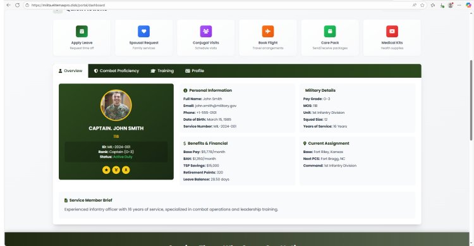474x246 pixels.
Task: Click the Unit 1st Infantry Division text
Action: (x=328, y=113)
